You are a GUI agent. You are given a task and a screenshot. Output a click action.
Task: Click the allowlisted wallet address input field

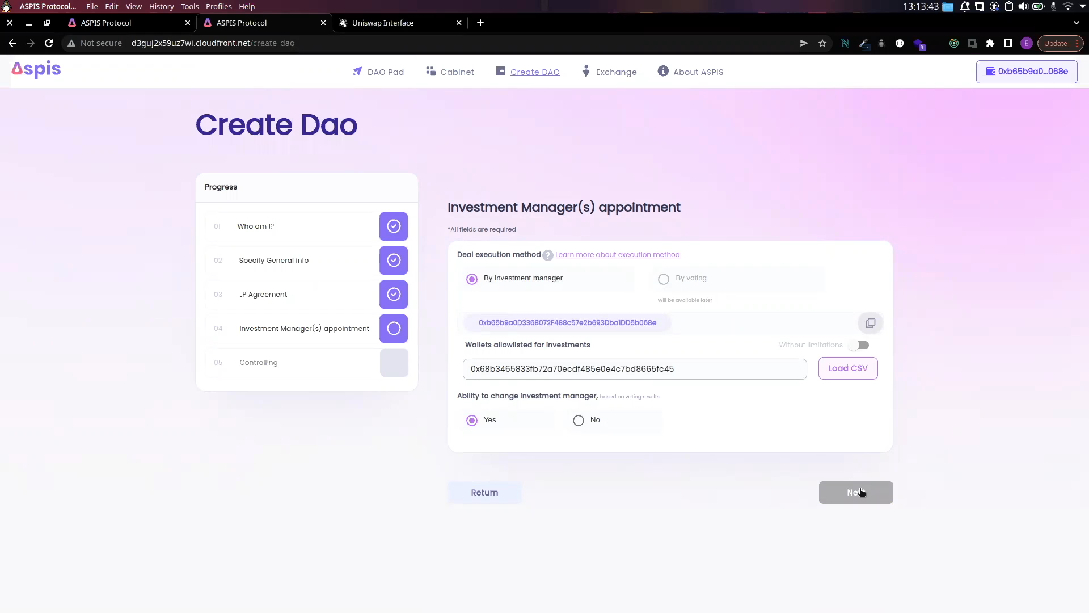635,369
